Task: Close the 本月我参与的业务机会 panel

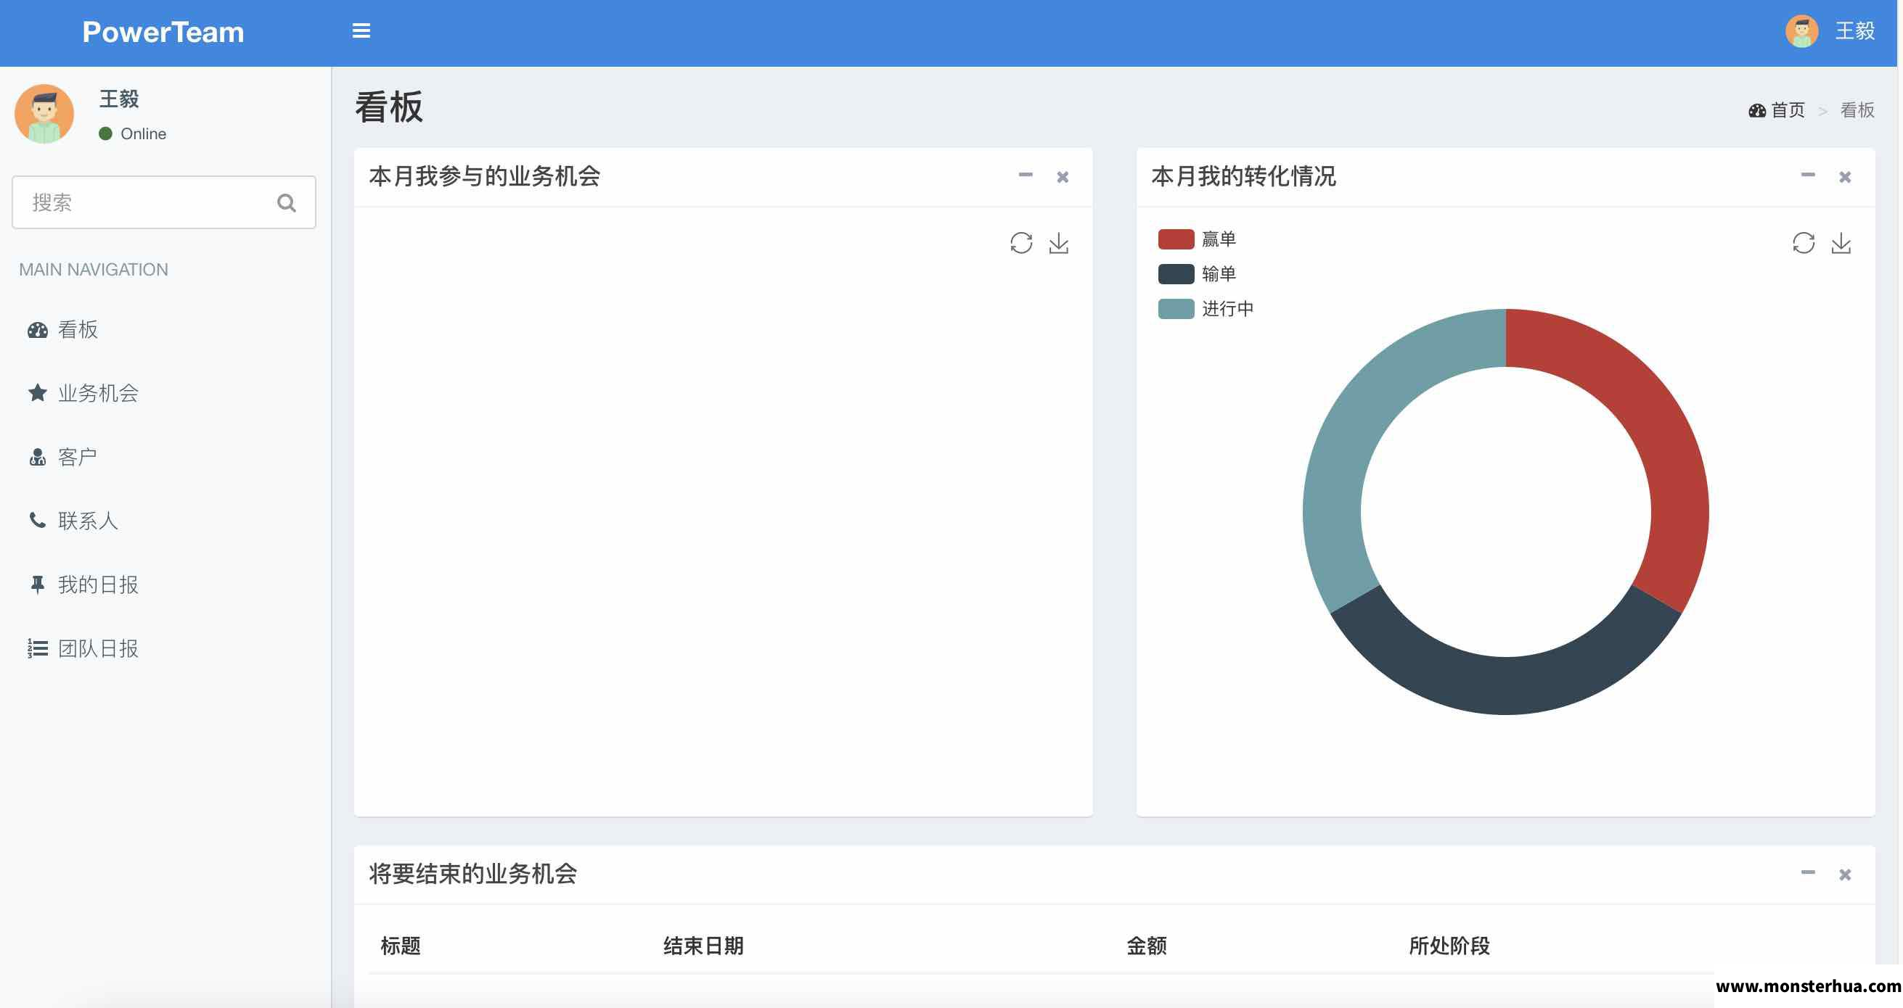Action: pos(1063,177)
